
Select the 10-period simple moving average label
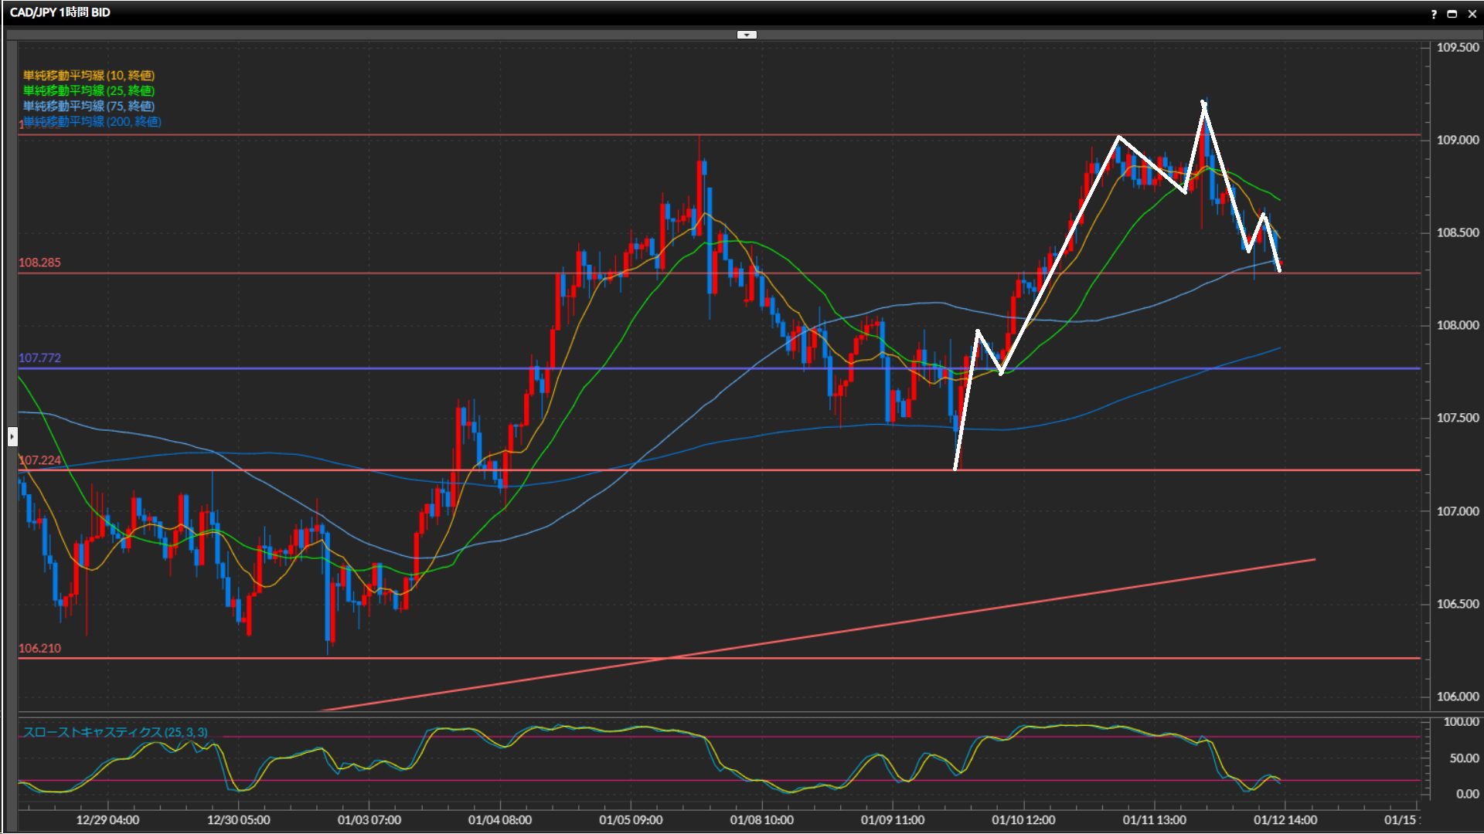tap(88, 75)
